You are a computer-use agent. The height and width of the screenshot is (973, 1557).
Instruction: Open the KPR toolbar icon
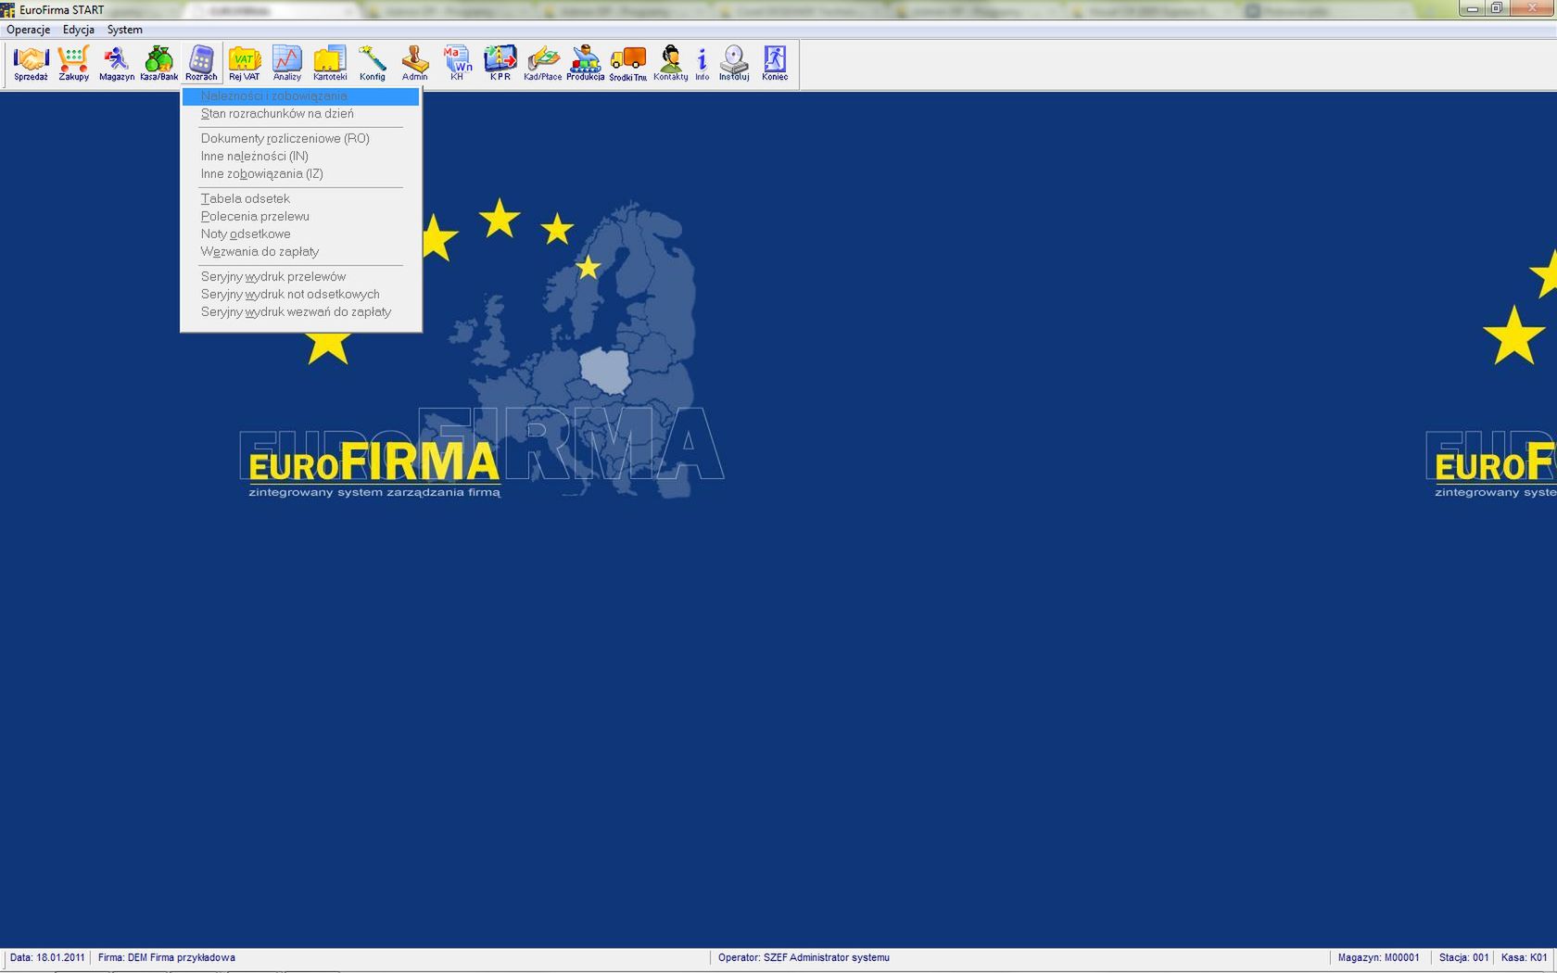500,64
